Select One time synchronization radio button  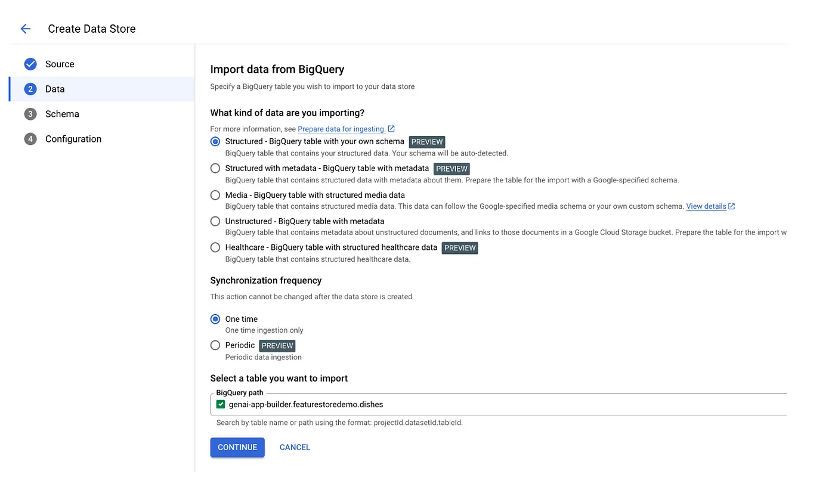tap(215, 319)
